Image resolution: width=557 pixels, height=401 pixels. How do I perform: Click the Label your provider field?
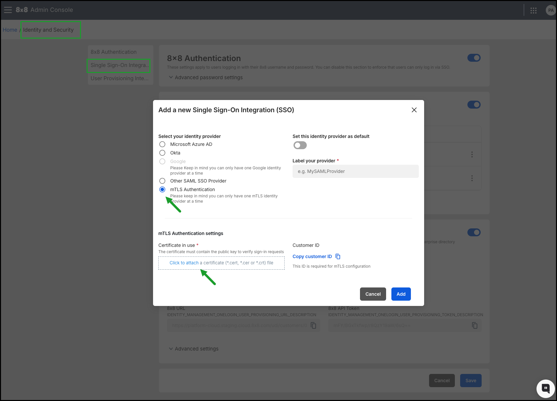click(x=355, y=171)
